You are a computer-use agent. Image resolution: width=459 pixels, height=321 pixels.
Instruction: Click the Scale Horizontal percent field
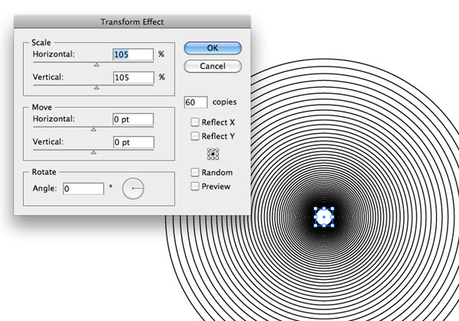coord(133,54)
